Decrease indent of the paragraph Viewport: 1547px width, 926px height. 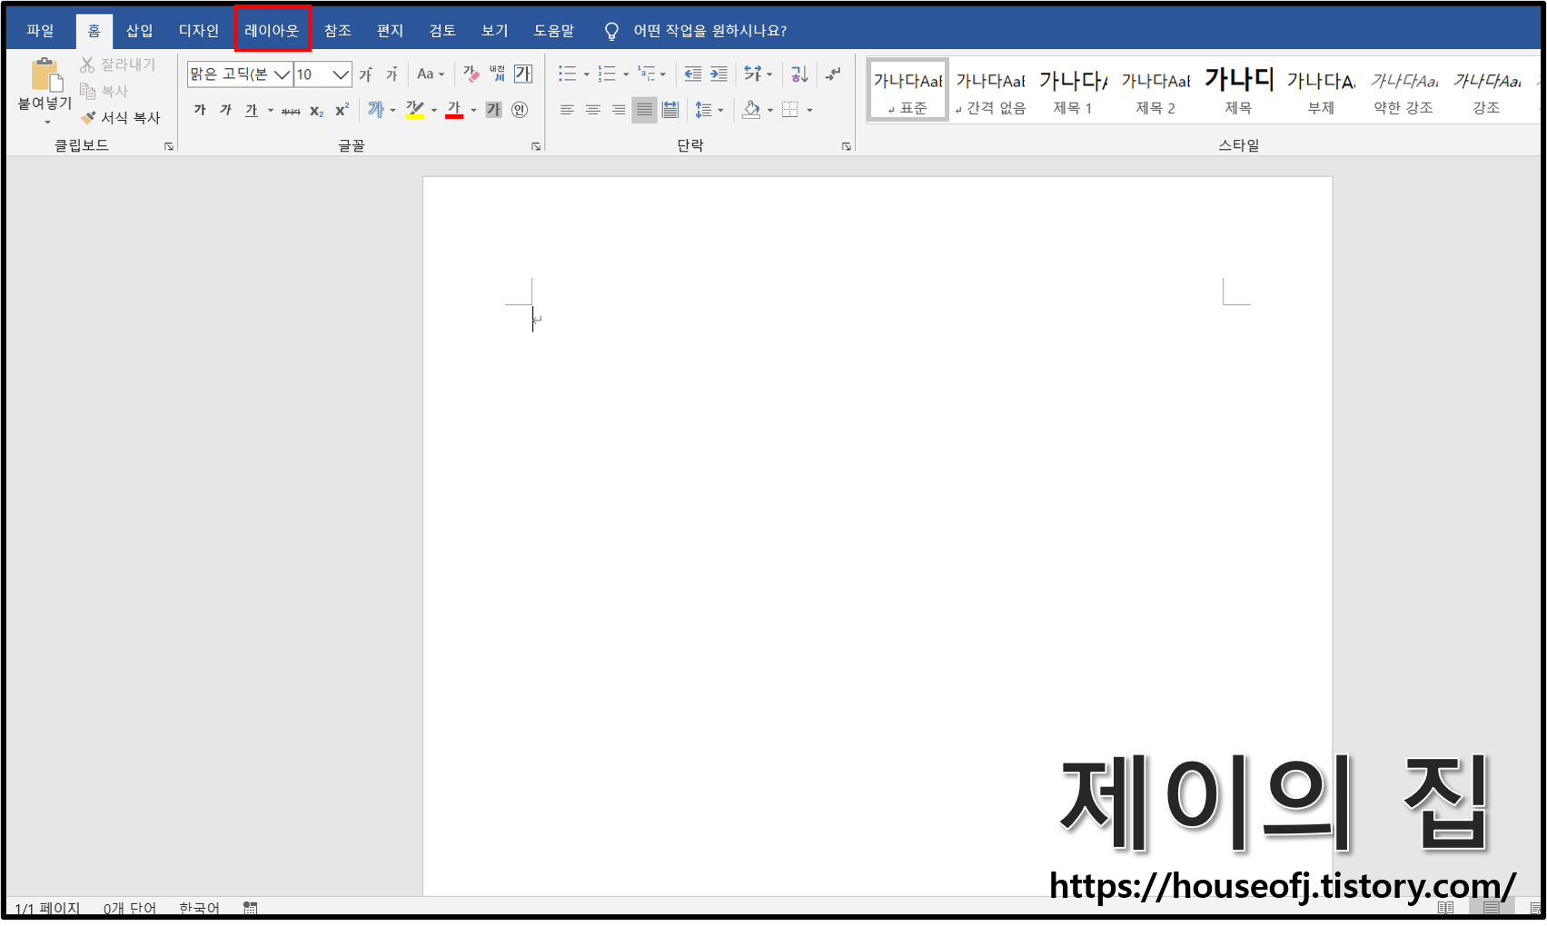(x=693, y=74)
